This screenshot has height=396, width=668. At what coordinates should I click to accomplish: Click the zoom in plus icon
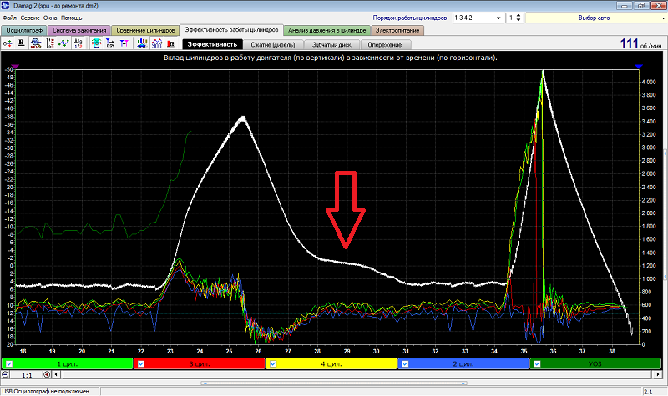pyautogui.click(x=47, y=374)
